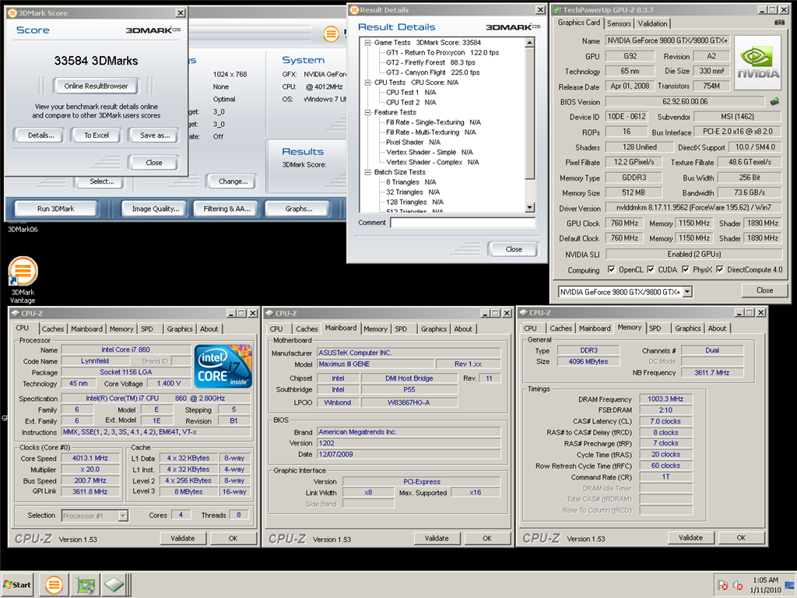Click the Online ResultBrowser button
Screen dimensions: 797x598
[96, 86]
